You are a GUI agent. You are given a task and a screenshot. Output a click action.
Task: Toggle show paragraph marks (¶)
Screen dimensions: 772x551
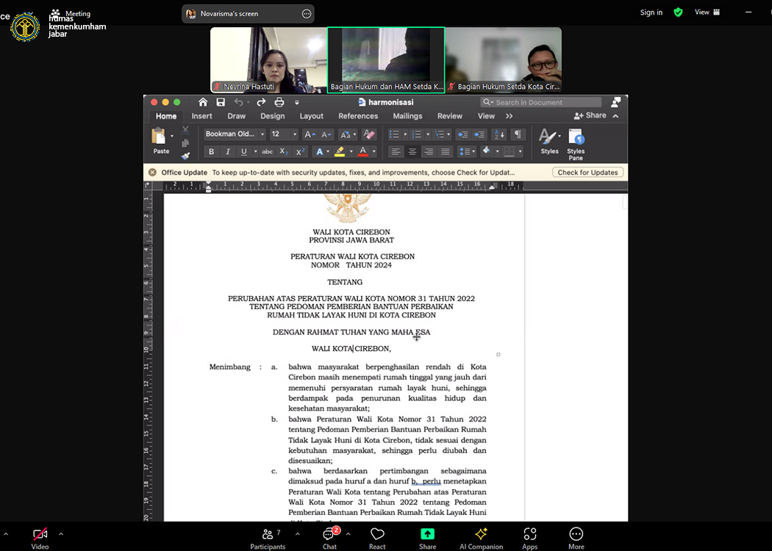[x=518, y=134]
